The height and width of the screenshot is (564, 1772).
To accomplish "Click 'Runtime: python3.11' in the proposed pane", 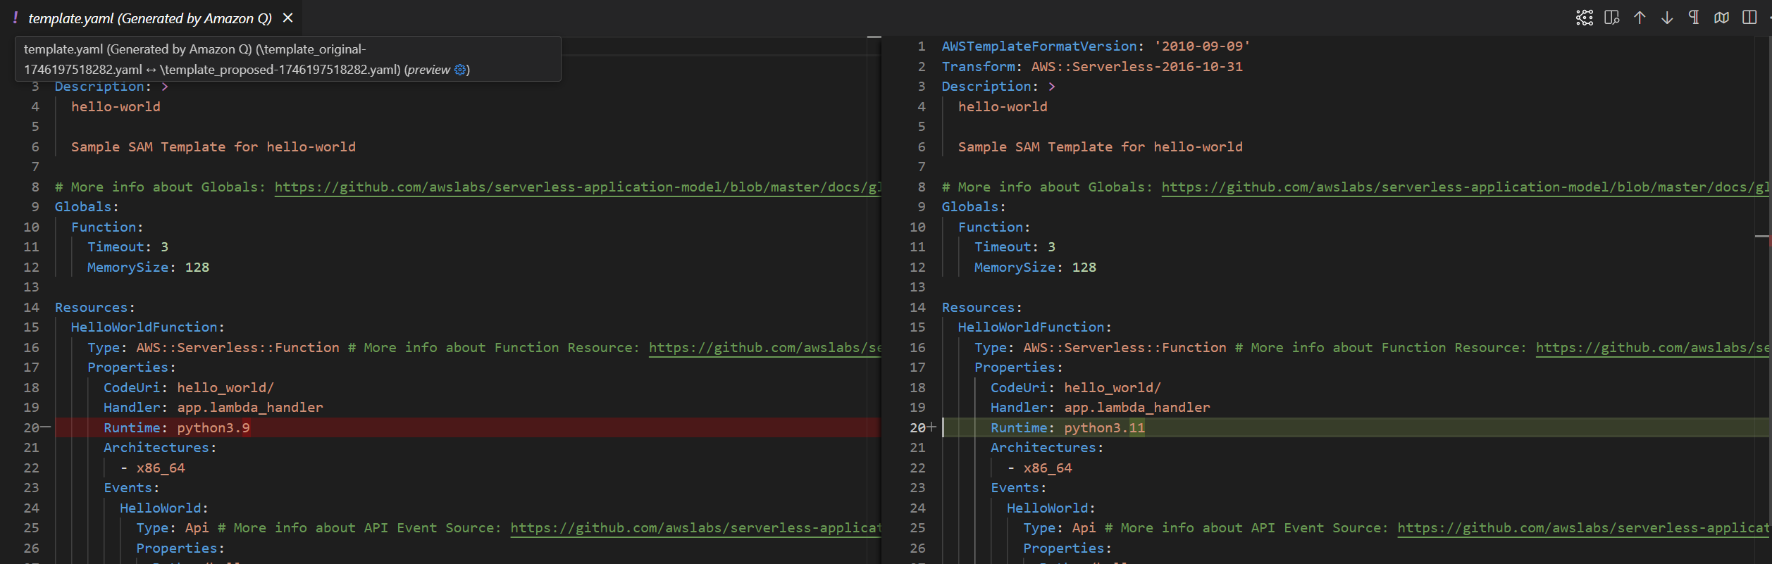I will 1067,427.
